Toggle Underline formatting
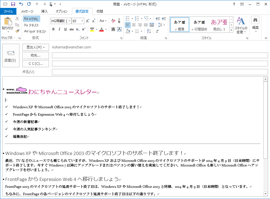Screen dimensions: 270x199 tap(65, 30)
